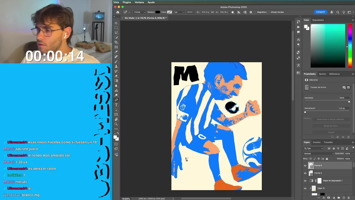
Task: Select the Horizontal Type tool
Action: (x=116, y=105)
